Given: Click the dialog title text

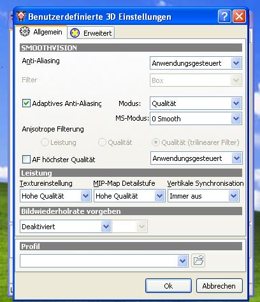Looking at the screenshot, I should coord(99,17).
